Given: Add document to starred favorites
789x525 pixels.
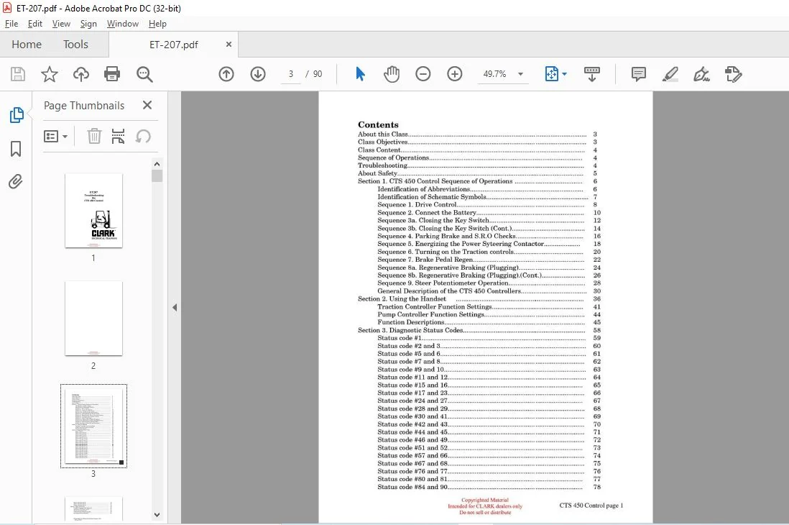Looking at the screenshot, I should (x=50, y=74).
